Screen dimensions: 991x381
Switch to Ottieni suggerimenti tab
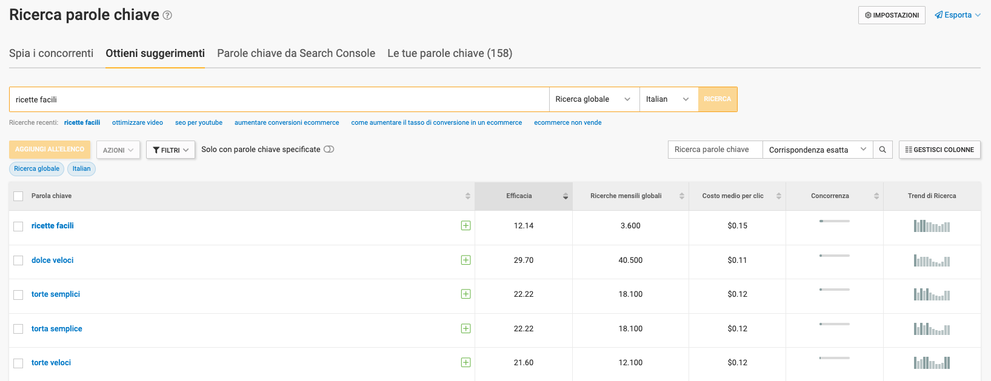[155, 53]
